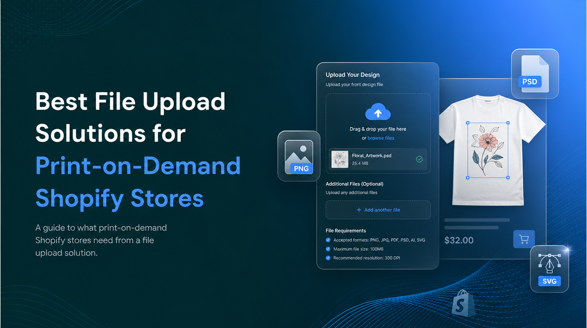Click the check icon beside Recommended resolution
This screenshot has height=328, width=587.
tap(328, 258)
